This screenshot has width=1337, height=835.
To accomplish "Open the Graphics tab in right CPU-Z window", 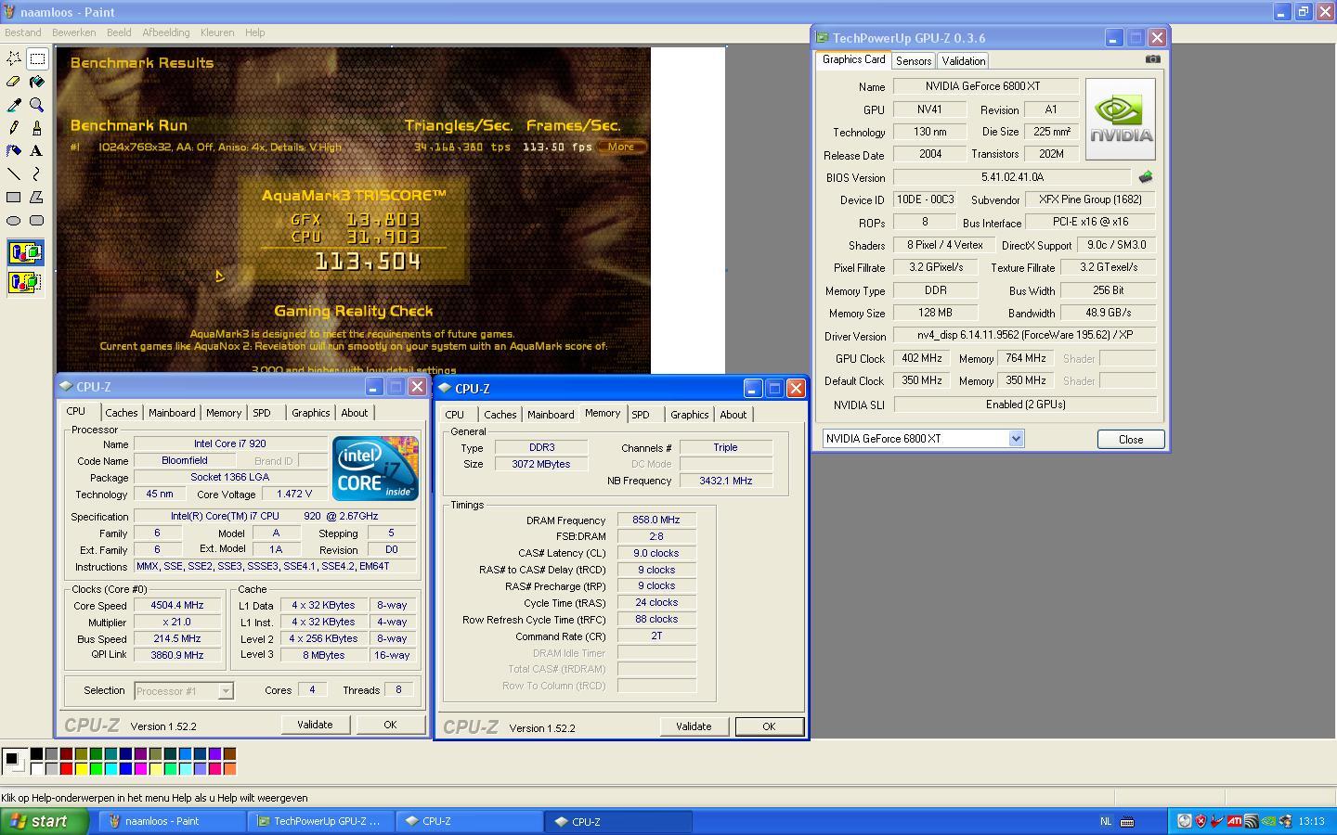I will coord(689,415).
